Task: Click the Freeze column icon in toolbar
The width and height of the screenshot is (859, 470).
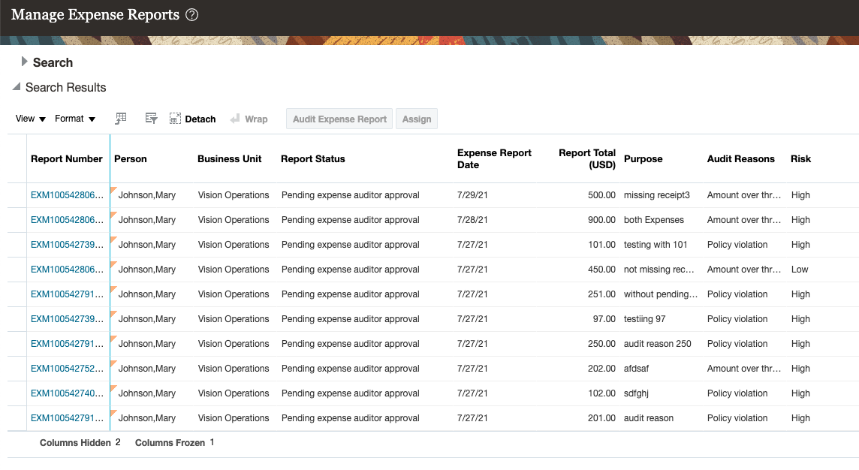Action: click(x=121, y=119)
